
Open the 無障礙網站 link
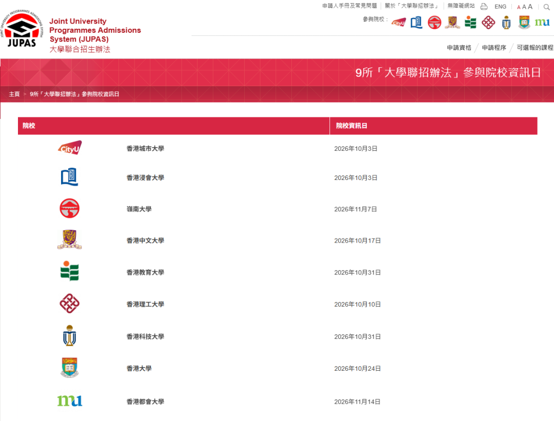tap(461, 6)
